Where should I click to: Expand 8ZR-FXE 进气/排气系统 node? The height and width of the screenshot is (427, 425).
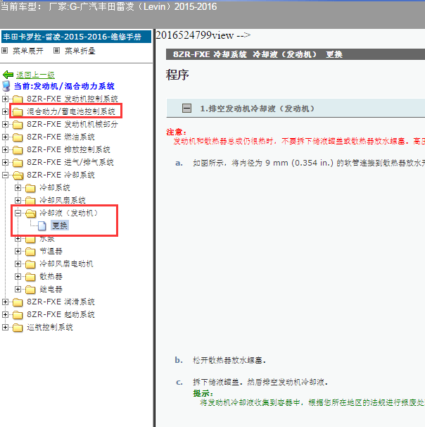click(5, 162)
